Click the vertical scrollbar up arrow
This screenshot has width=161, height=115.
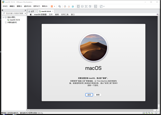[159, 14]
